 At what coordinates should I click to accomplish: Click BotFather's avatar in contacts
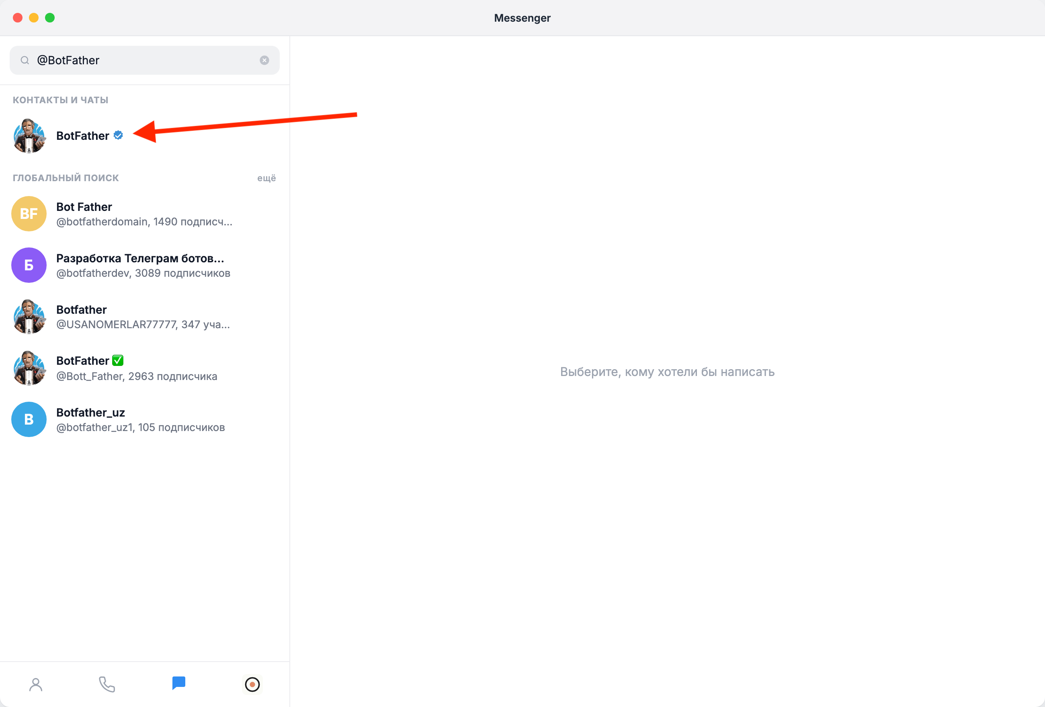[x=29, y=136]
